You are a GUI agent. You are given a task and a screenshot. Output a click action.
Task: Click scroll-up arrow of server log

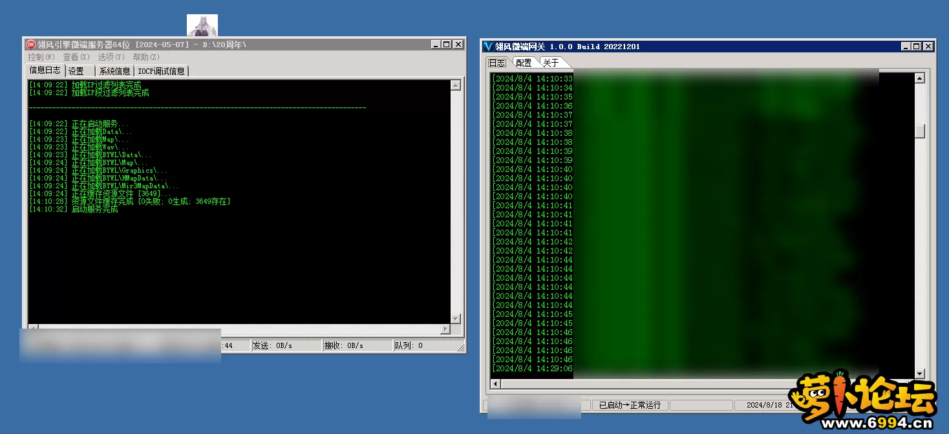point(456,85)
